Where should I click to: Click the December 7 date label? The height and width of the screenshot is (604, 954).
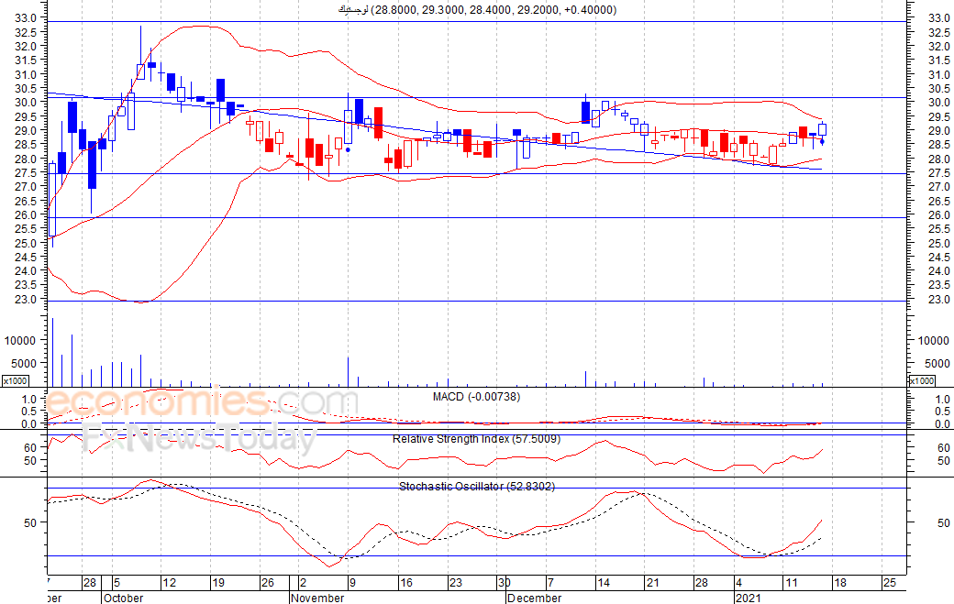pyautogui.click(x=550, y=583)
